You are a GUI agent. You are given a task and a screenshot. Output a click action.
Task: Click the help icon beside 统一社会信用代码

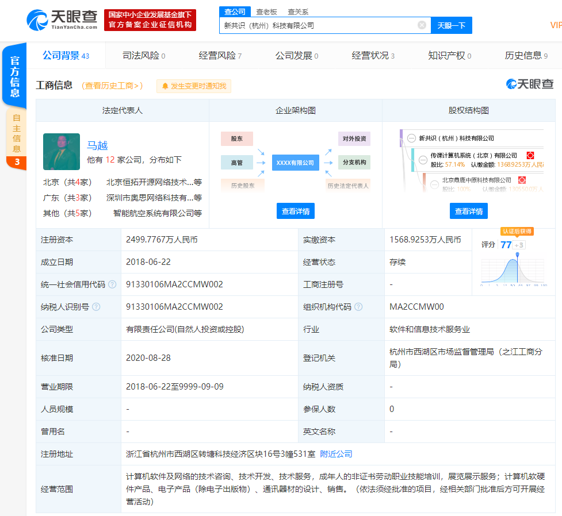pyautogui.click(x=112, y=284)
